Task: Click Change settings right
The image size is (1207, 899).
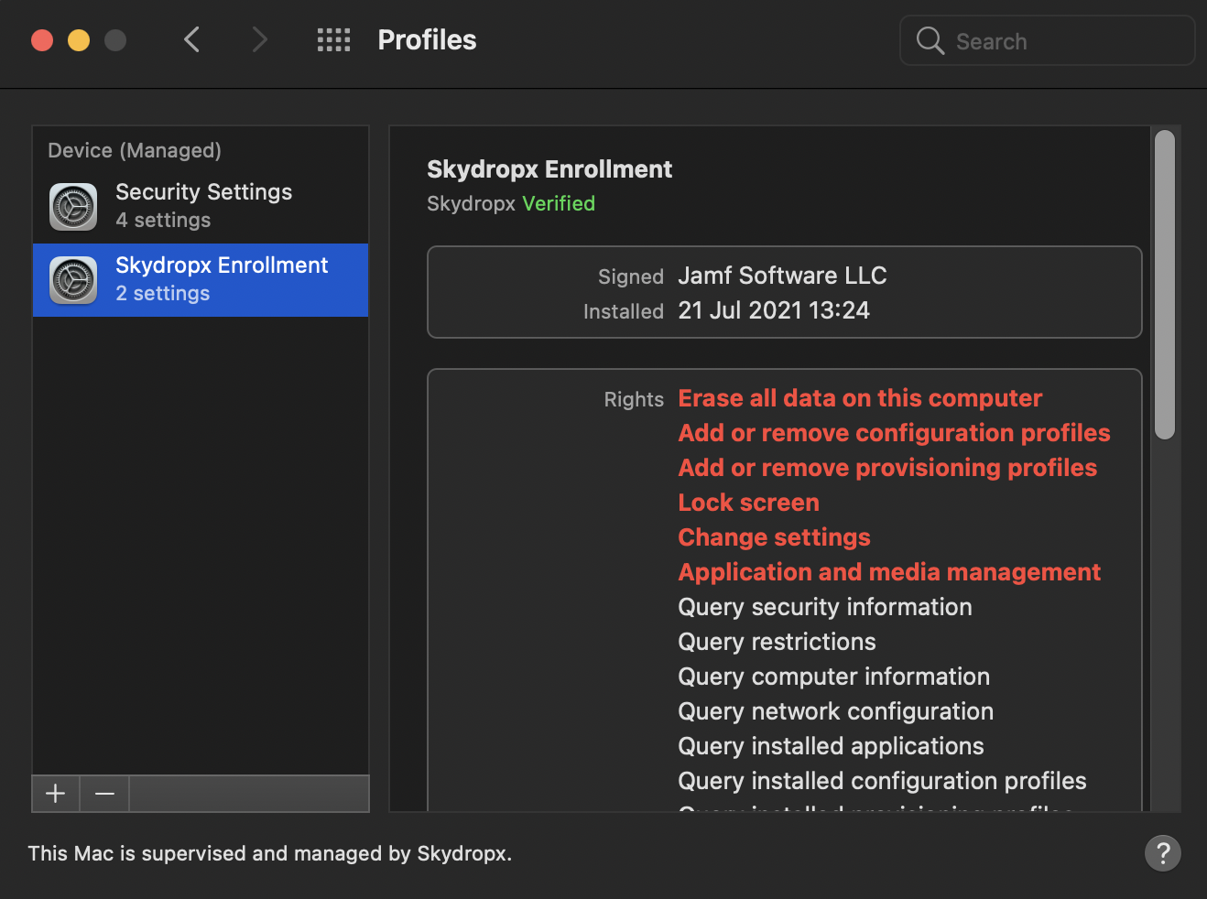Action: tap(774, 537)
